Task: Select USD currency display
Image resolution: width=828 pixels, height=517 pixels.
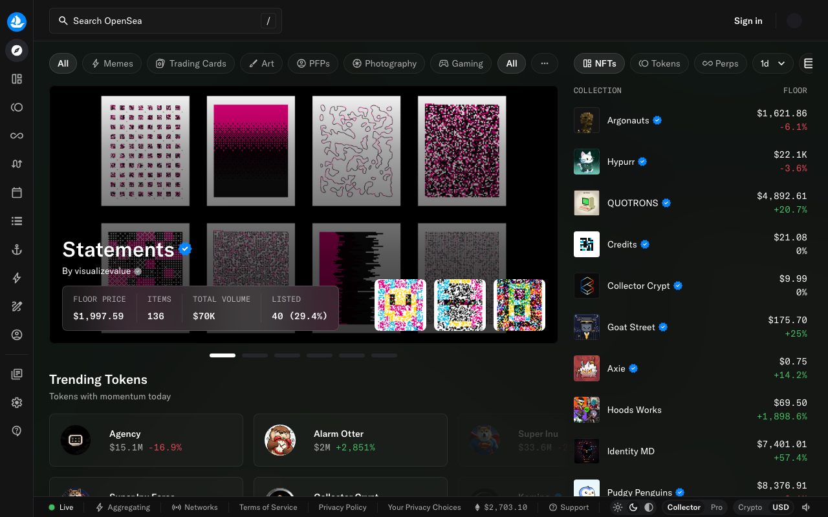Action: (781, 507)
